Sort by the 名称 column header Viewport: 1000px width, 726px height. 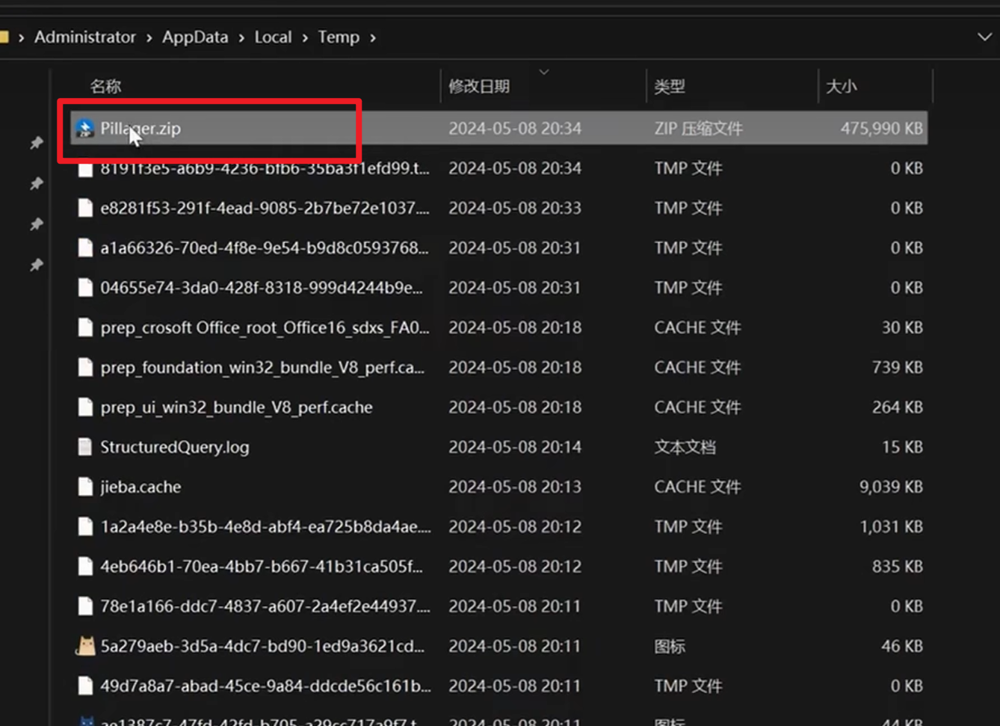click(105, 86)
